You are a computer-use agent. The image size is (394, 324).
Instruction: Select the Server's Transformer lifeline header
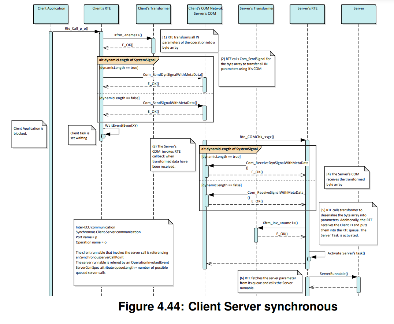(256, 14)
